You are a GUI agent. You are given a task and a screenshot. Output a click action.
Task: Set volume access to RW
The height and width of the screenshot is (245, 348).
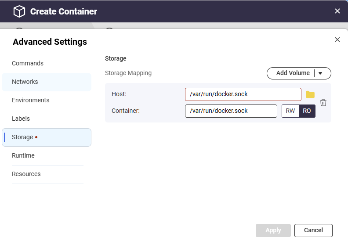pyautogui.click(x=290, y=111)
